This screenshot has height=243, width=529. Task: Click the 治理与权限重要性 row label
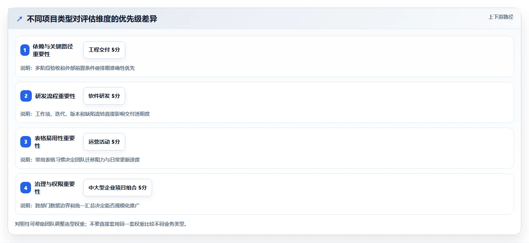(x=55, y=188)
